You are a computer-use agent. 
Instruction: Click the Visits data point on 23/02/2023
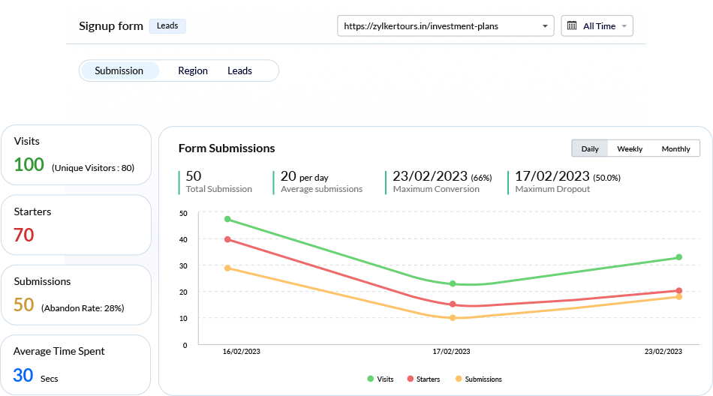pos(679,257)
